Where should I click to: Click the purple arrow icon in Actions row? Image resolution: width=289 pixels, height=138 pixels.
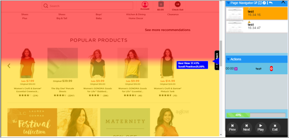pyautogui.click(x=236, y=69)
